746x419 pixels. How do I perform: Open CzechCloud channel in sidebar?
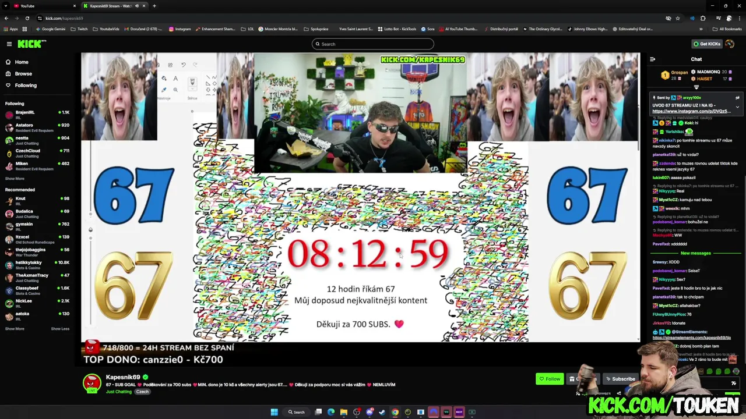(37, 153)
